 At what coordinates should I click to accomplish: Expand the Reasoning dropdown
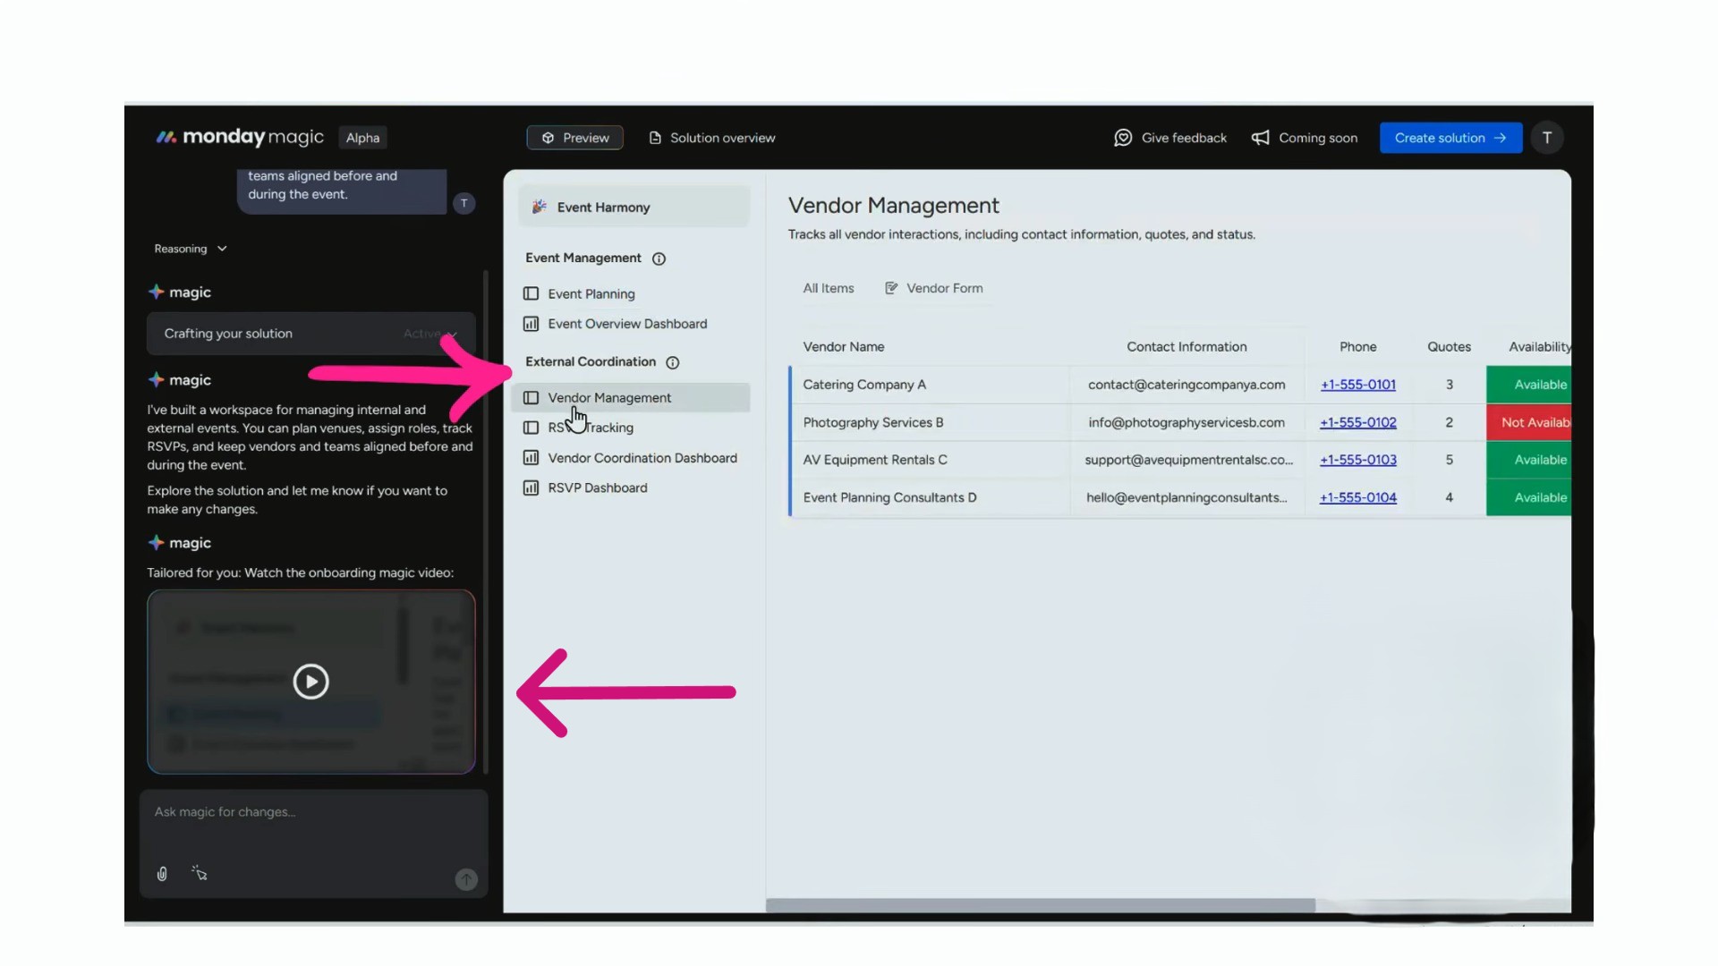click(191, 249)
